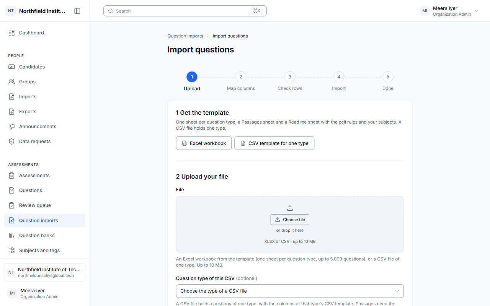The height and width of the screenshot is (306, 490).
Task: Go to Question banks page
Action: (x=45, y=236)
